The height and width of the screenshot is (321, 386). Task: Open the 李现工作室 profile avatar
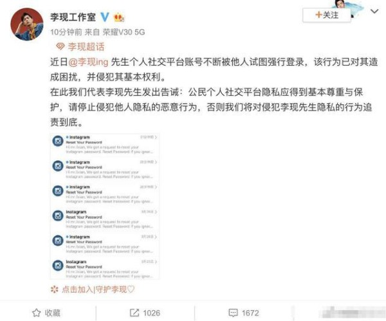26,24
